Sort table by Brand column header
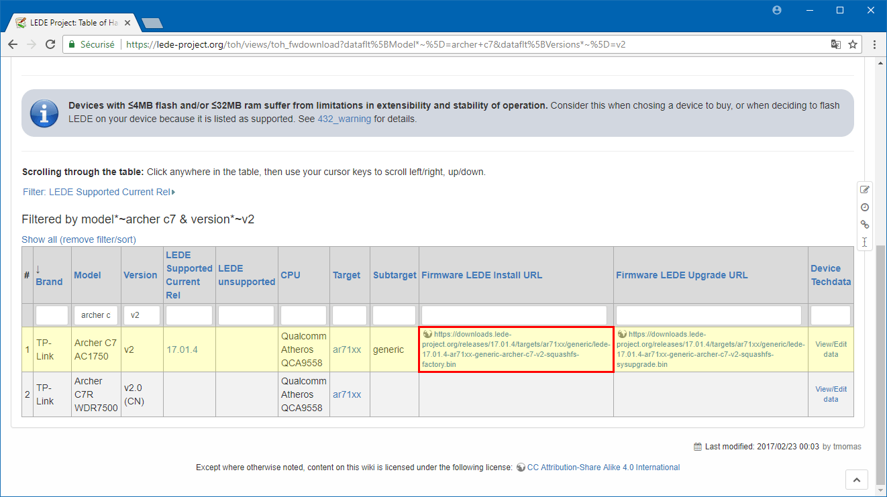This screenshot has height=497, width=887. [49, 282]
